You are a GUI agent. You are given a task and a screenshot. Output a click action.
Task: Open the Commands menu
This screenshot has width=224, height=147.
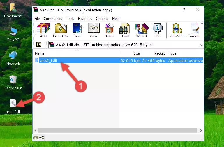53,19
